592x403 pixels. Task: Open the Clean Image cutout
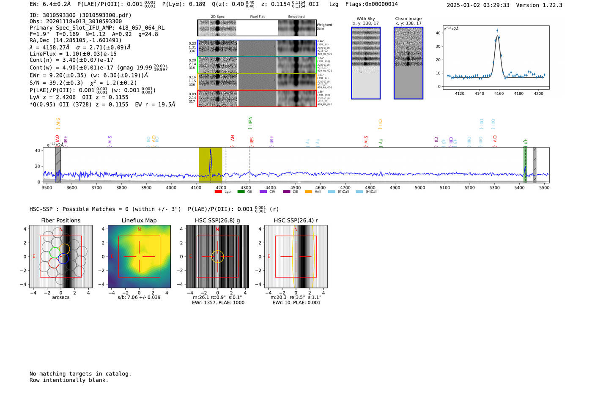(408, 63)
